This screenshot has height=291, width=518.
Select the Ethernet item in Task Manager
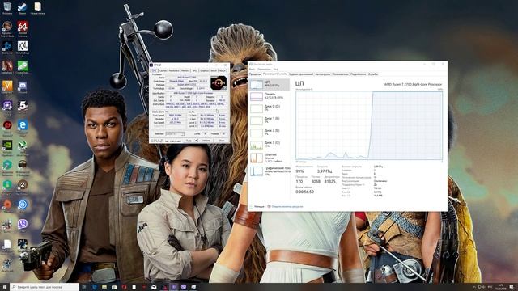coord(270,158)
